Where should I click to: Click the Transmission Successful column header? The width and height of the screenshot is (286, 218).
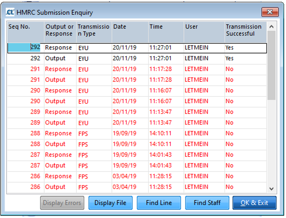pyautogui.click(x=244, y=30)
